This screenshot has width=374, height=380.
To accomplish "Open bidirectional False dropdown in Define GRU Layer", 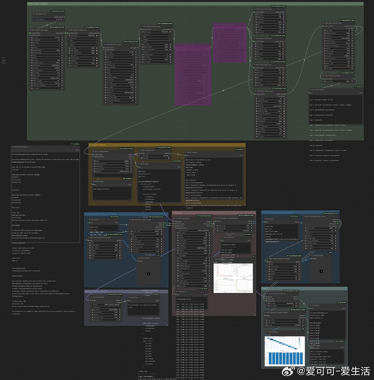I will (270, 85).
